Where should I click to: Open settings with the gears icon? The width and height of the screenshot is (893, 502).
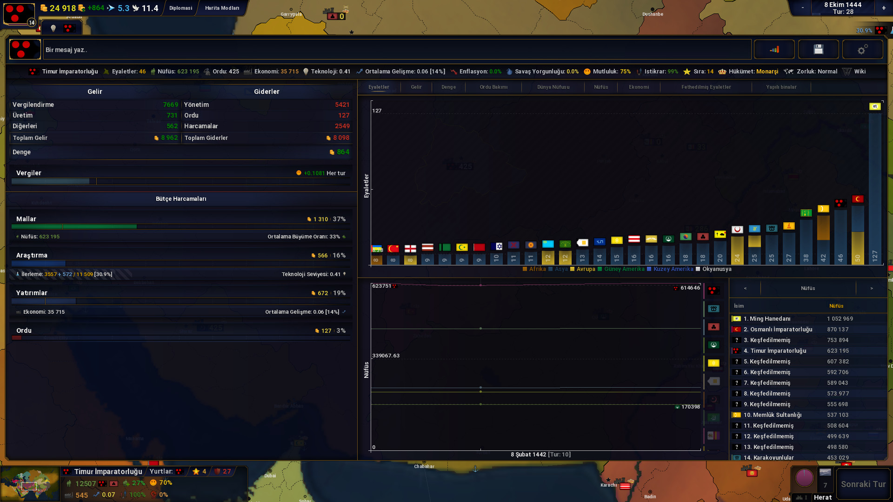point(862,49)
